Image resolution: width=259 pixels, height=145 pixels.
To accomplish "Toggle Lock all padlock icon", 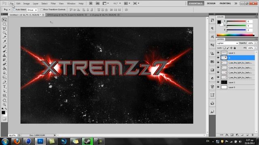I will tap(235, 48).
